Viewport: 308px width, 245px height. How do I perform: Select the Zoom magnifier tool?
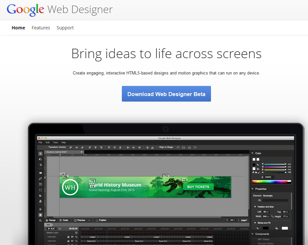(x=41, y=220)
